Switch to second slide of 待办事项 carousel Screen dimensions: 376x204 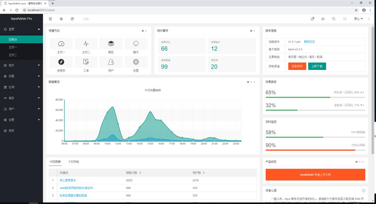[x=254, y=31]
